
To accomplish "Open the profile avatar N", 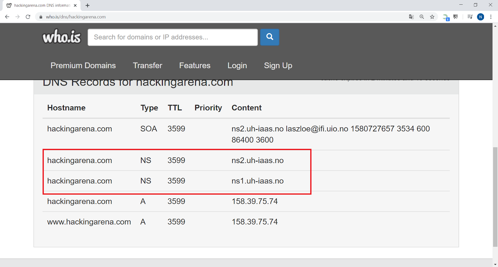I will pyautogui.click(x=481, y=17).
